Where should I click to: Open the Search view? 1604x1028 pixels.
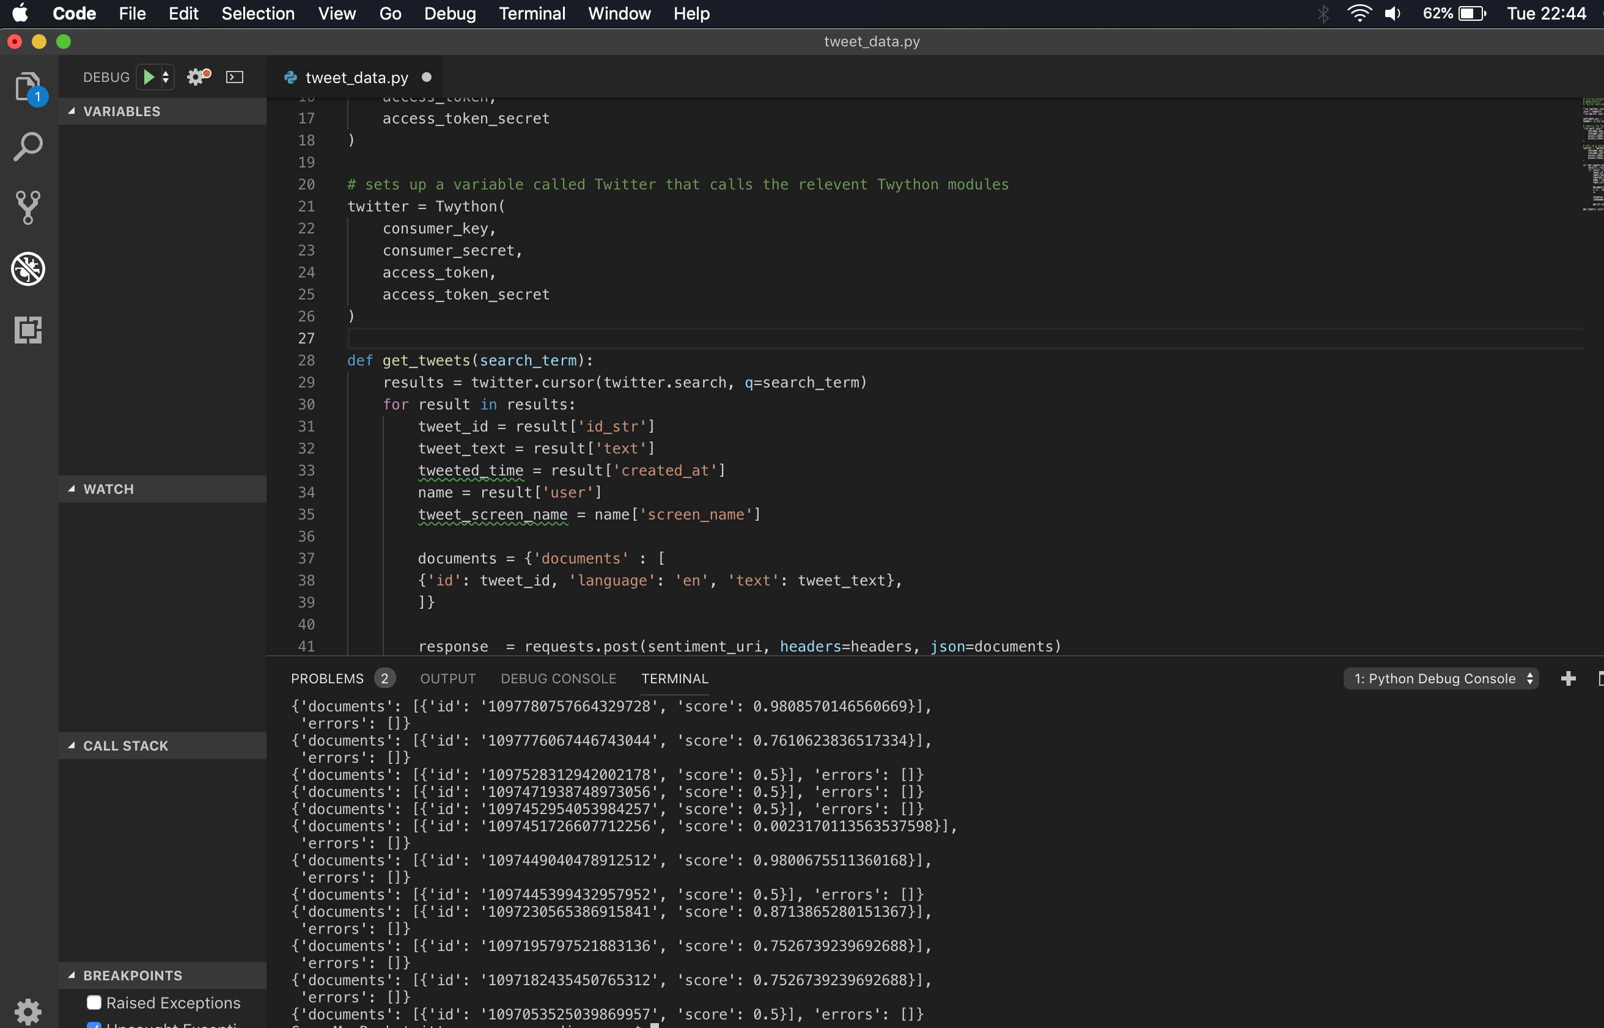[28, 146]
